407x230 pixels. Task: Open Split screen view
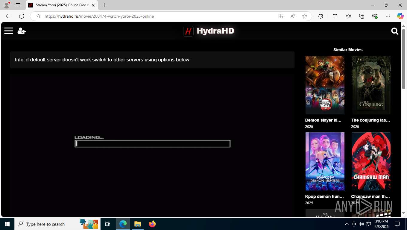[335, 16]
